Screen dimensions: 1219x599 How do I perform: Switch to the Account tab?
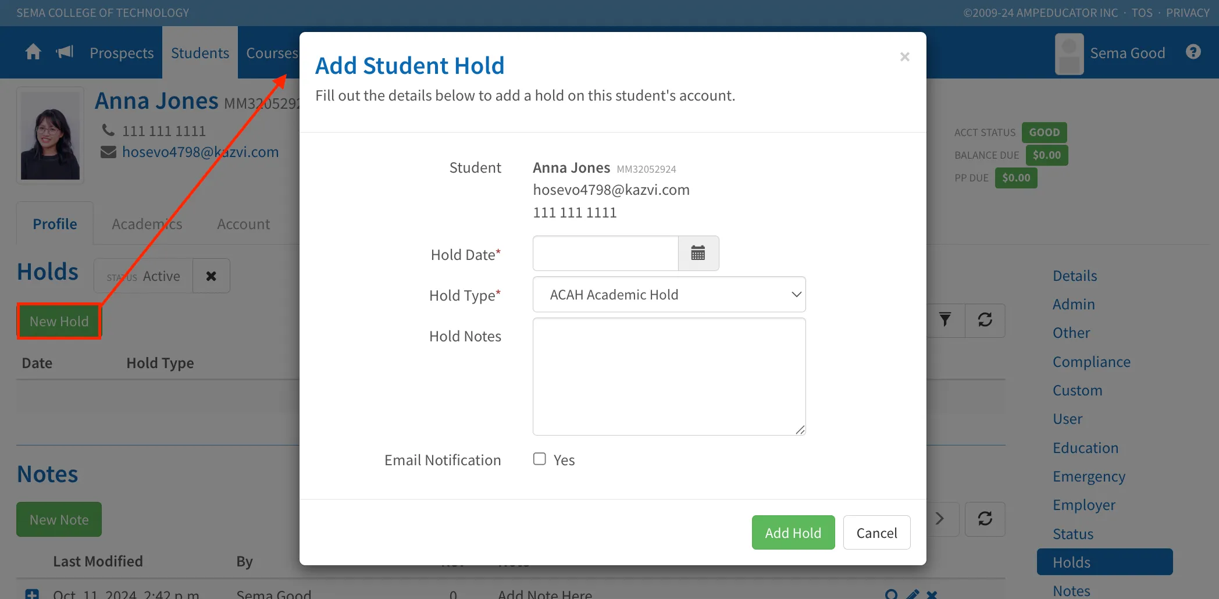[244, 224]
